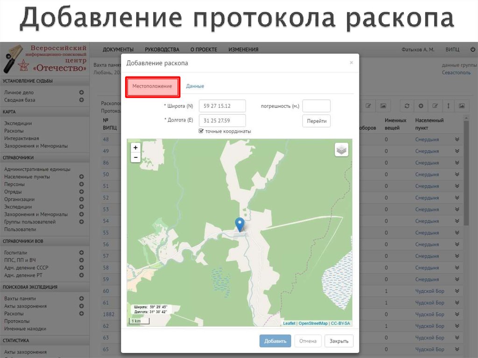
Task: Click the vertical sort arrow icon
Action: coord(449,106)
